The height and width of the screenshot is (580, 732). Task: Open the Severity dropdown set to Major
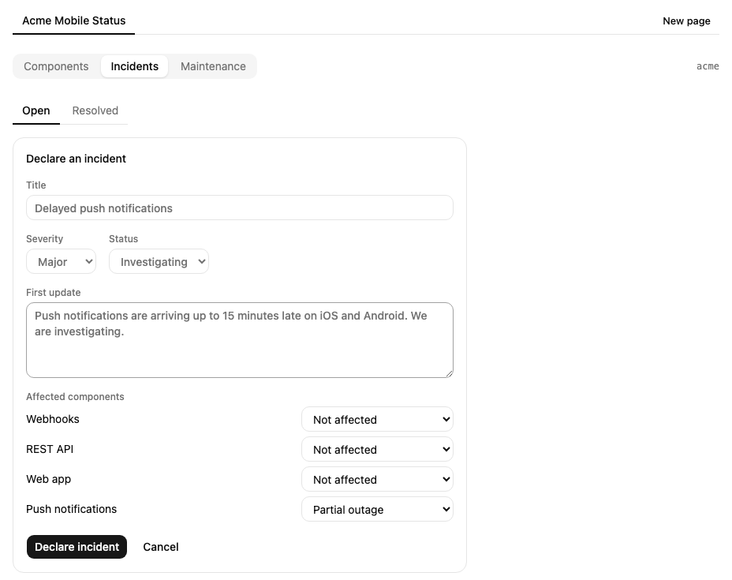click(62, 261)
